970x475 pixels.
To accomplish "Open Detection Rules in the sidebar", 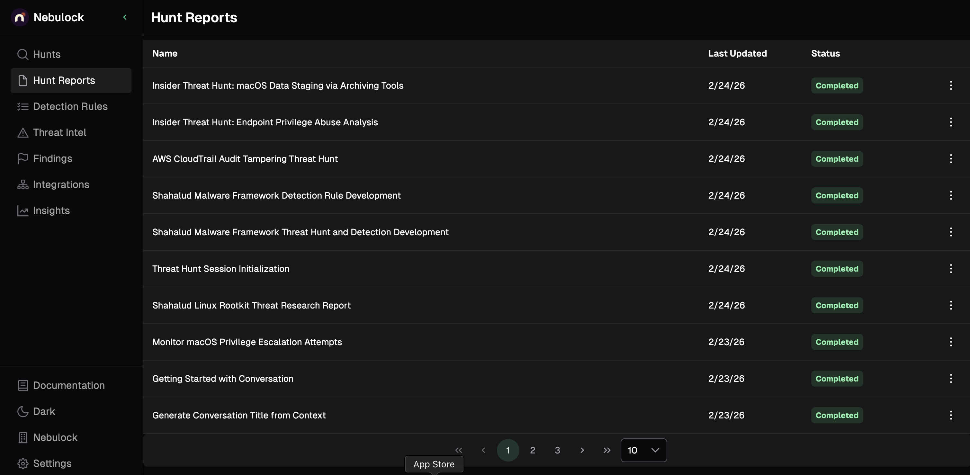I will [70, 106].
